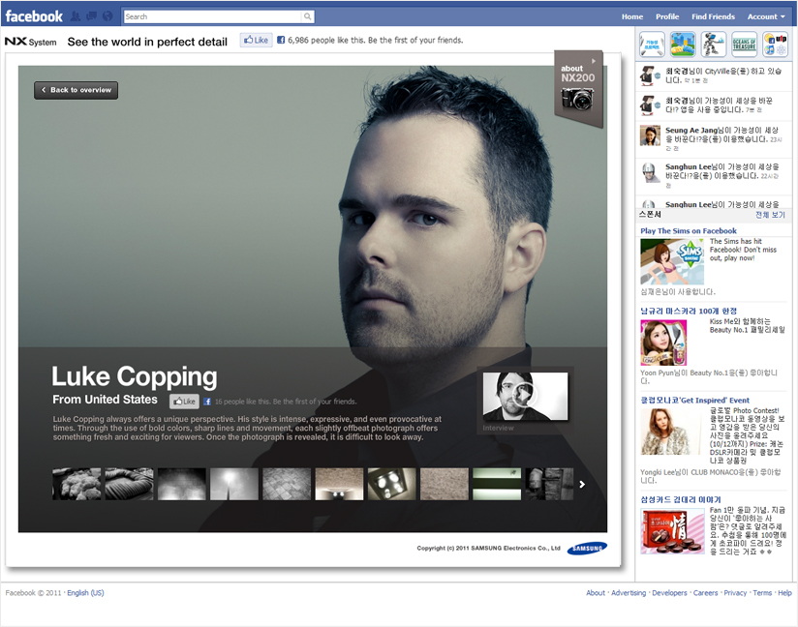Screen dimensions: 798x627
Task: Open the Developers footer link
Action: [669, 593]
